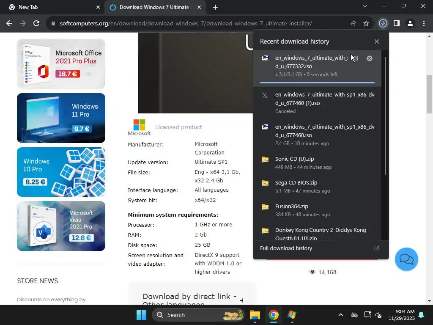Screen dimensions: 433x325
Task: Click the page vertical scrollbar thumb
Action: click(429, 94)
